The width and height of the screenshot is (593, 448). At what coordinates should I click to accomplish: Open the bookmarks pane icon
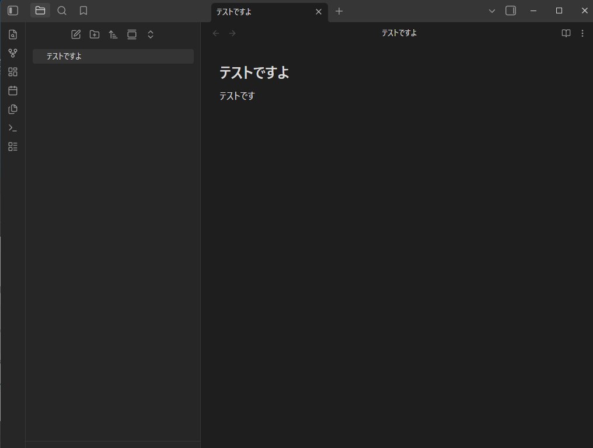83,11
